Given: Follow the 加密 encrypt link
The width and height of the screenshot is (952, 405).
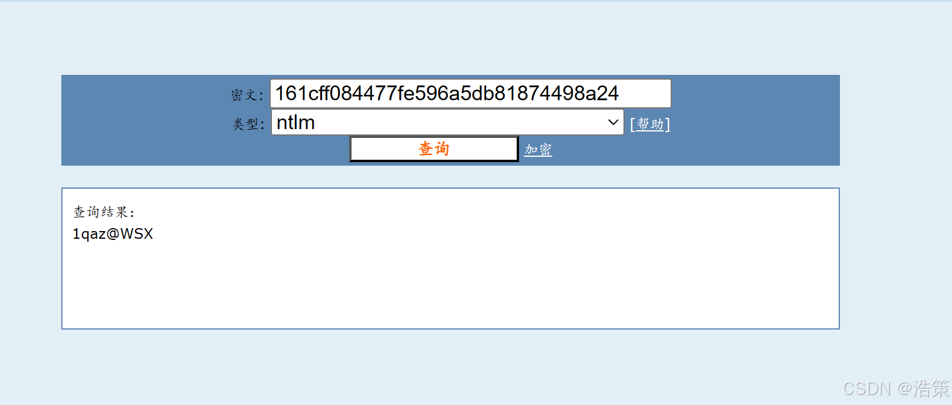Looking at the screenshot, I should click(538, 149).
